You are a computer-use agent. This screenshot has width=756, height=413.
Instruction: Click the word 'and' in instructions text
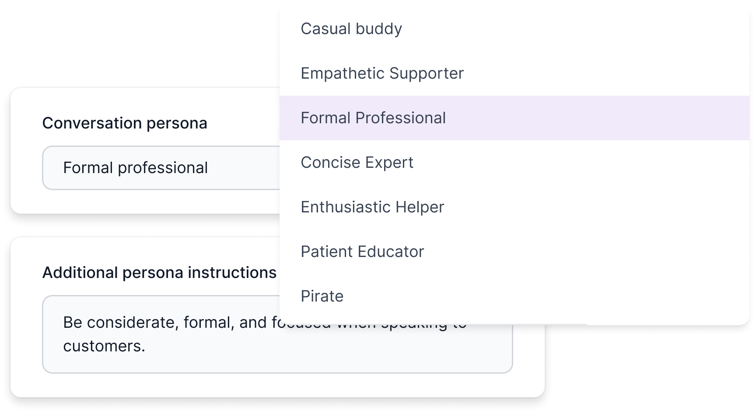(253, 323)
